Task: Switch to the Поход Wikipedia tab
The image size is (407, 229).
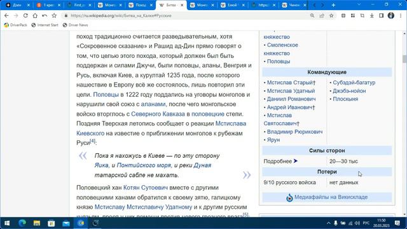Action: coord(141,5)
